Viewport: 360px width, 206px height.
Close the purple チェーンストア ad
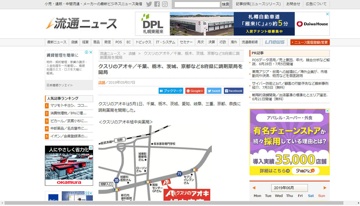point(327,111)
